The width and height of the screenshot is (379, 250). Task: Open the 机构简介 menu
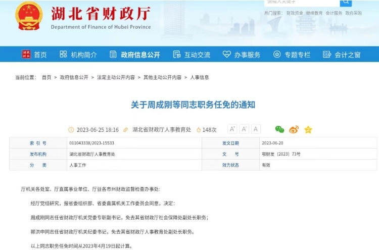point(83,55)
